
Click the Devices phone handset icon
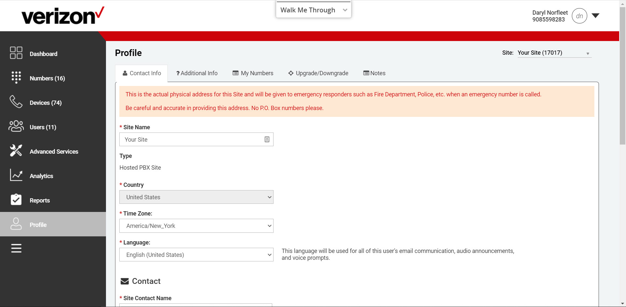pos(16,102)
